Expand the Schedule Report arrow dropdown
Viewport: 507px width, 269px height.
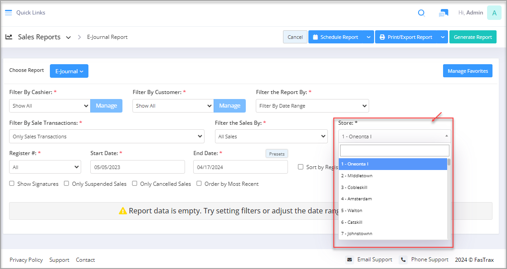369,37
